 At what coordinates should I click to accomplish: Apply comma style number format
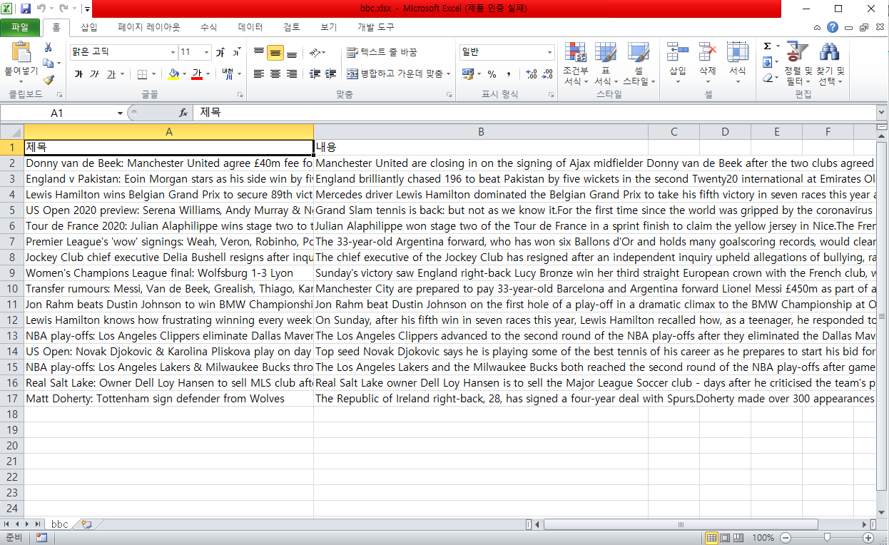(508, 74)
